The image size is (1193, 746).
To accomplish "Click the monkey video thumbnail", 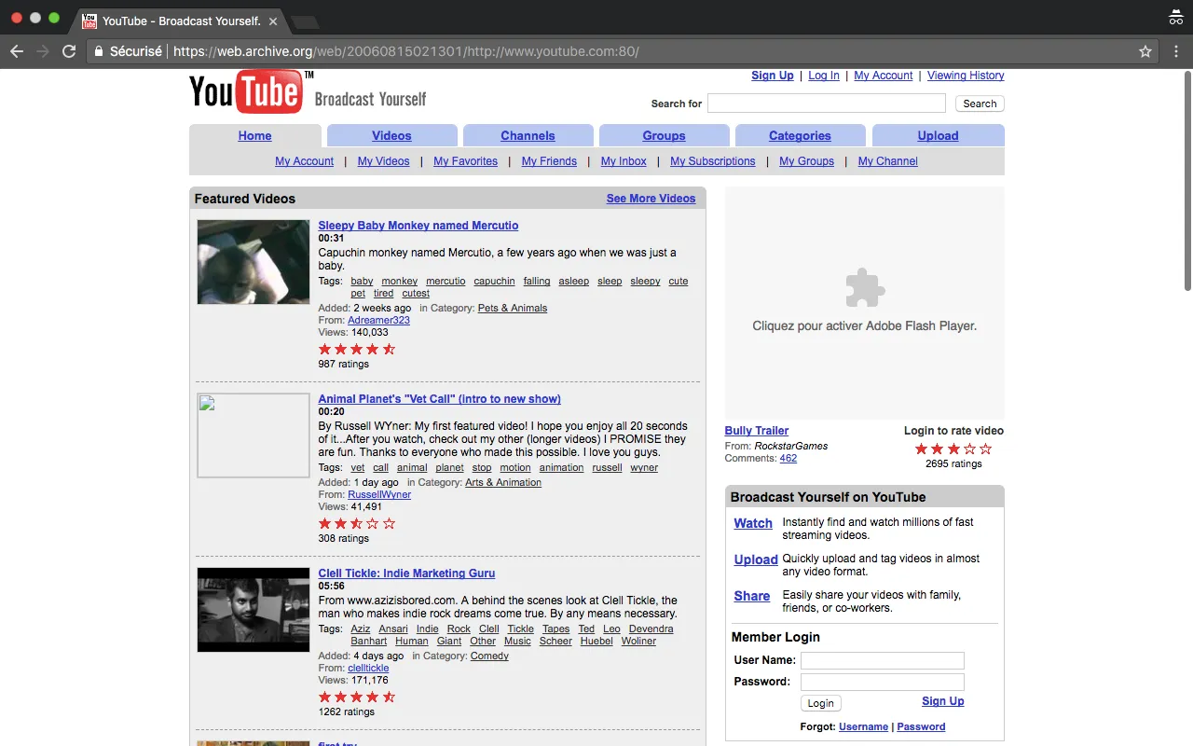I will click(254, 262).
